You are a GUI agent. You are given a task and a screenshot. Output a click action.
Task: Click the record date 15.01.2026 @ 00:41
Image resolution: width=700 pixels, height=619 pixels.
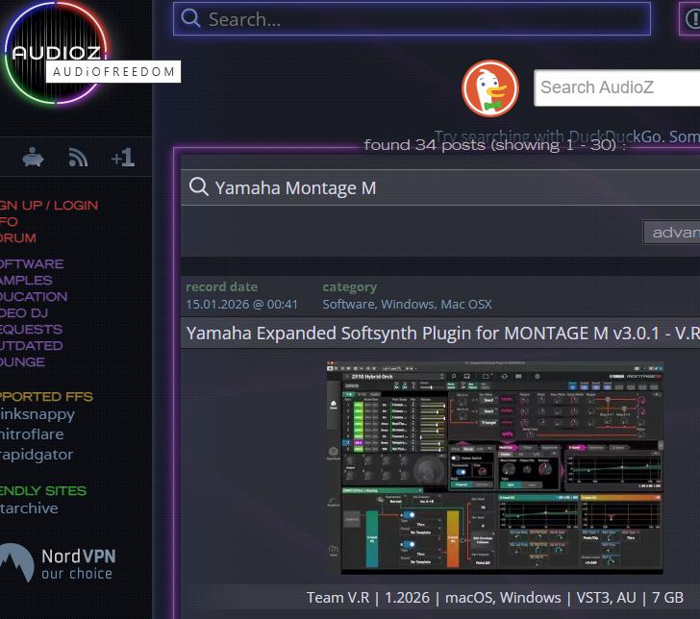click(x=241, y=305)
